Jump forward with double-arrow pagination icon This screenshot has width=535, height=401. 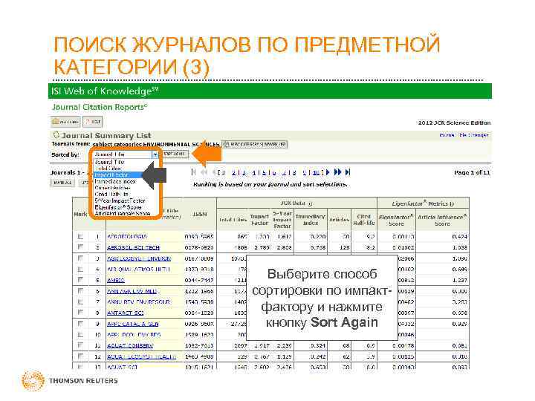(337, 172)
